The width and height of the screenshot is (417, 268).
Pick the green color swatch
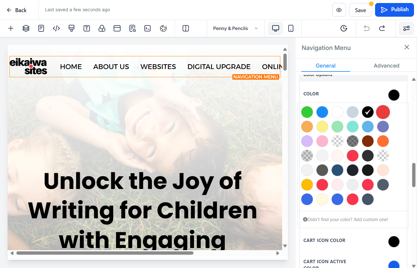307,112
